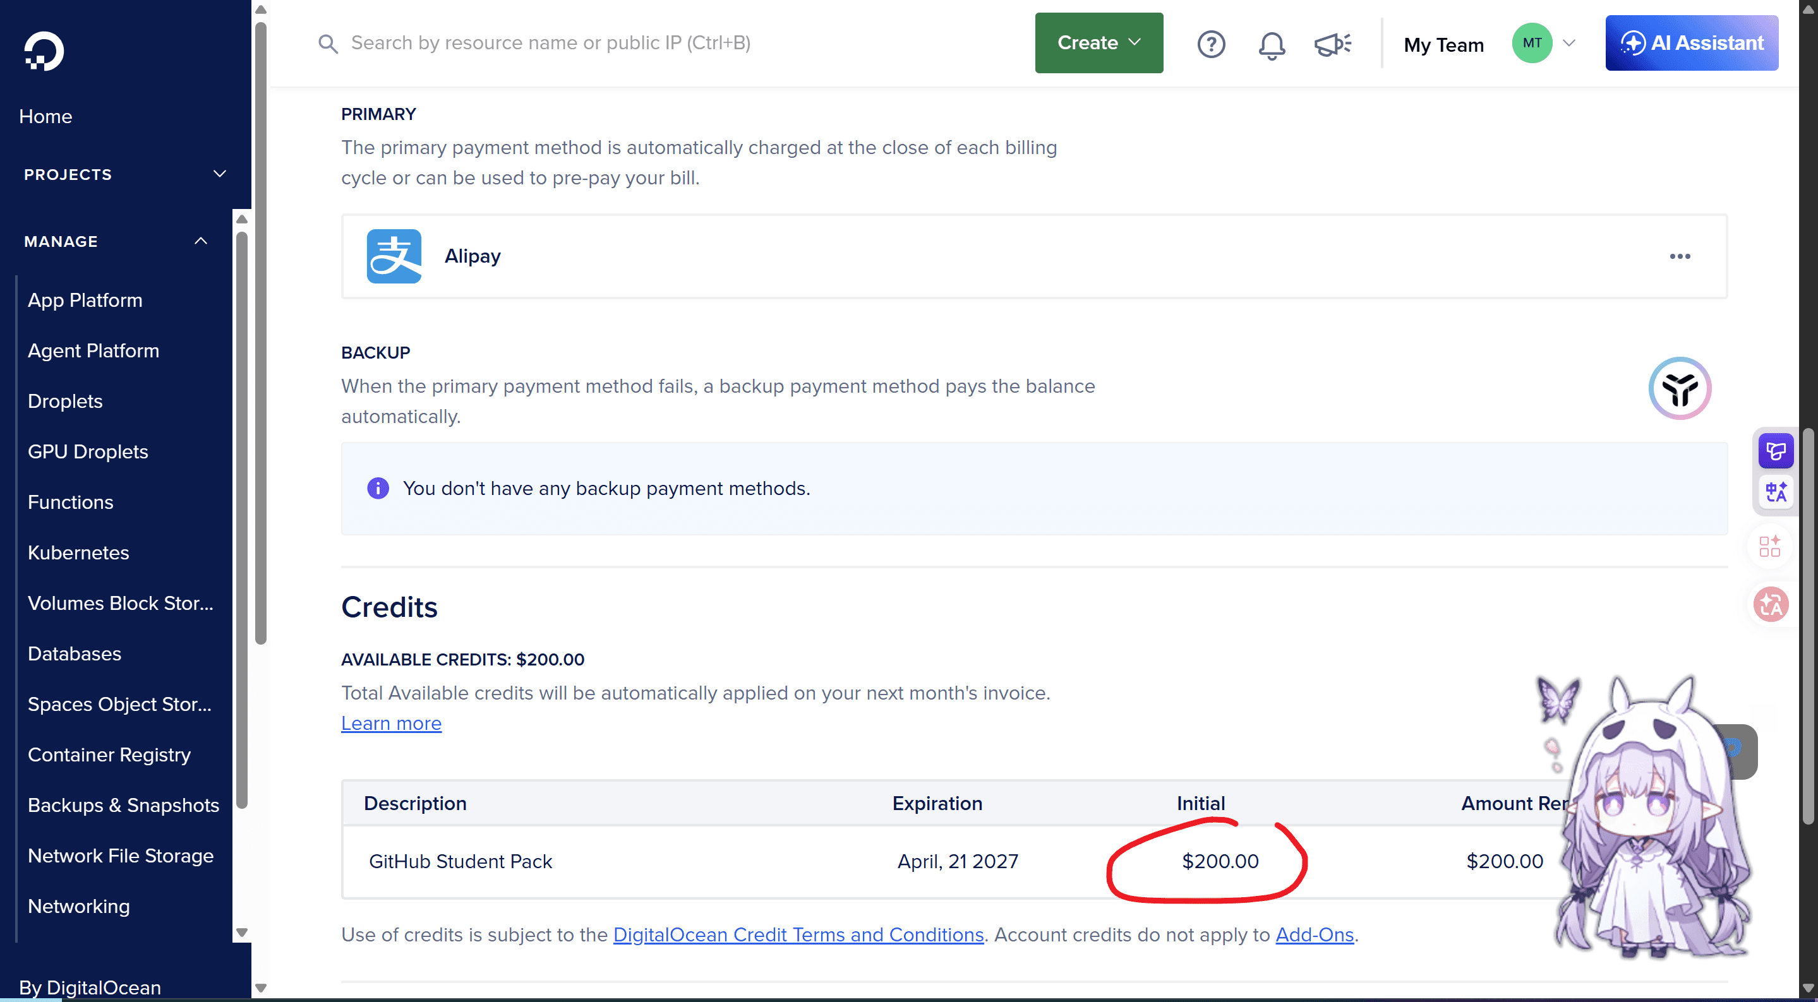Screen dimensions: 1818x1002
Task: Click AVAILABLE CREDITS: $200.00 text
Action: click(463, 659)
